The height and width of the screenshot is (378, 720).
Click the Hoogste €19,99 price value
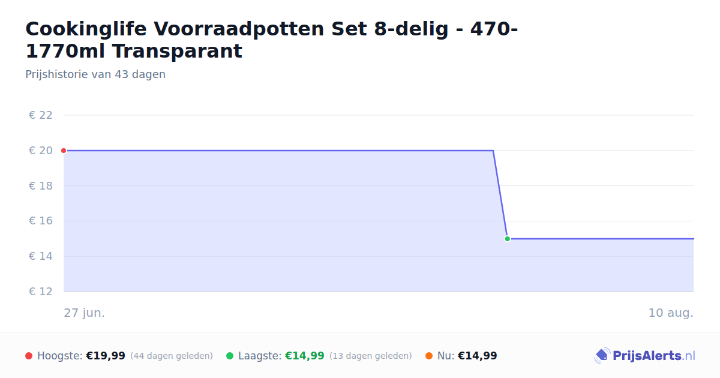click(x=106, y=356)
